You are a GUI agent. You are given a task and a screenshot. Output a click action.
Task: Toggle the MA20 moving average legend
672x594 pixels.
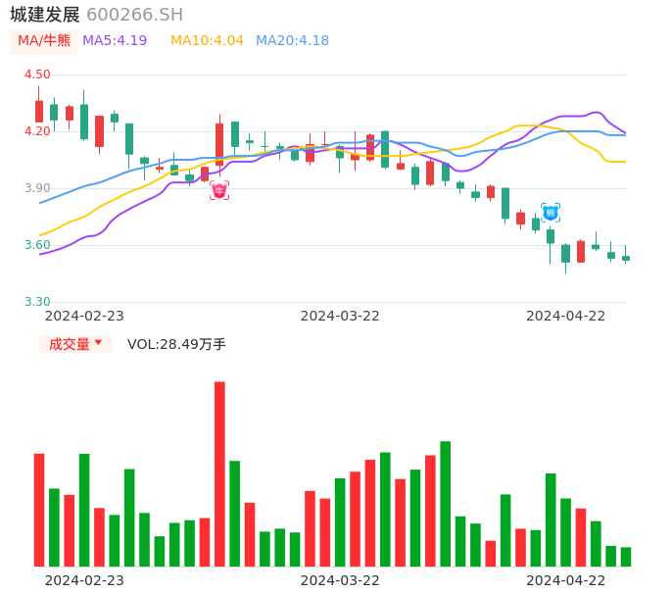click(x=292, y=41)
